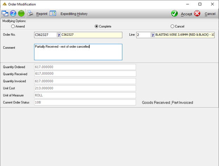Click the grid icon beside Expediting History
This screenshot has height=166, width=219.
click(53, 14)
